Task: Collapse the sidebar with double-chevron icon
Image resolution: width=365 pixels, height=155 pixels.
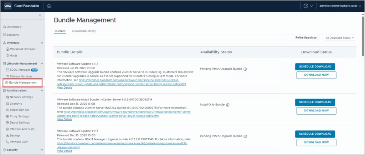Action: point(40,15)
